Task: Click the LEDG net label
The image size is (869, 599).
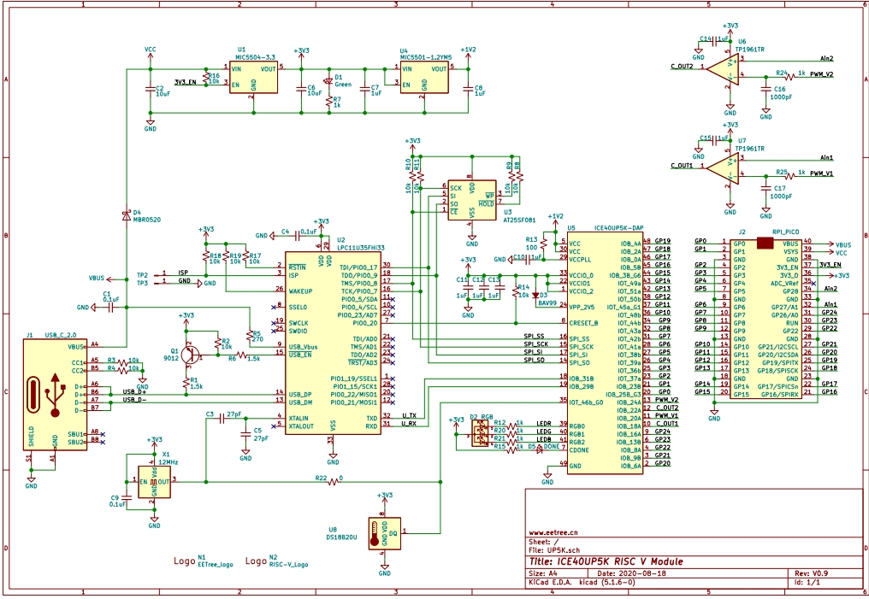Action: (x=544, y=432)
